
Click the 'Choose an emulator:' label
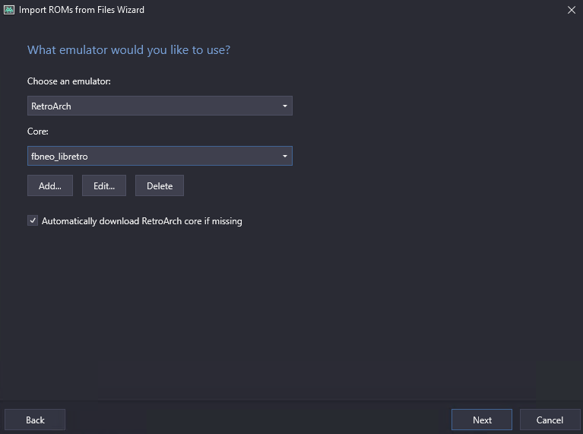tap(68, 81)
